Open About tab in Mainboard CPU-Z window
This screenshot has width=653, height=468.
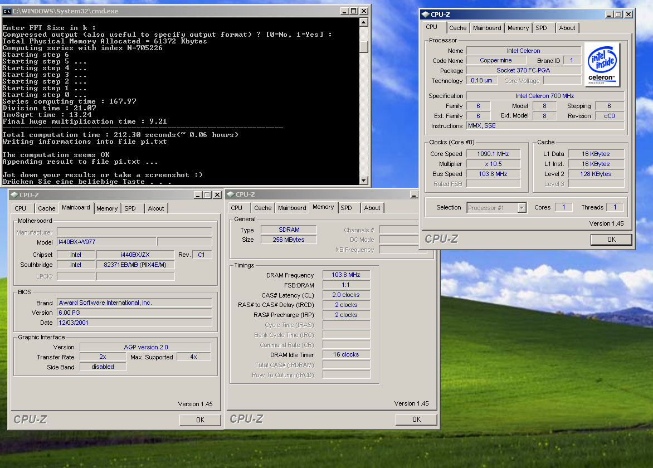click(156, 208)
